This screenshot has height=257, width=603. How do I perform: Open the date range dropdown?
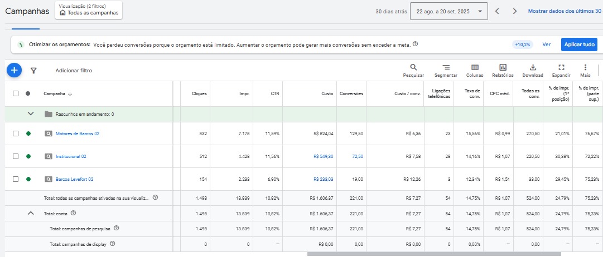(448, 11)
